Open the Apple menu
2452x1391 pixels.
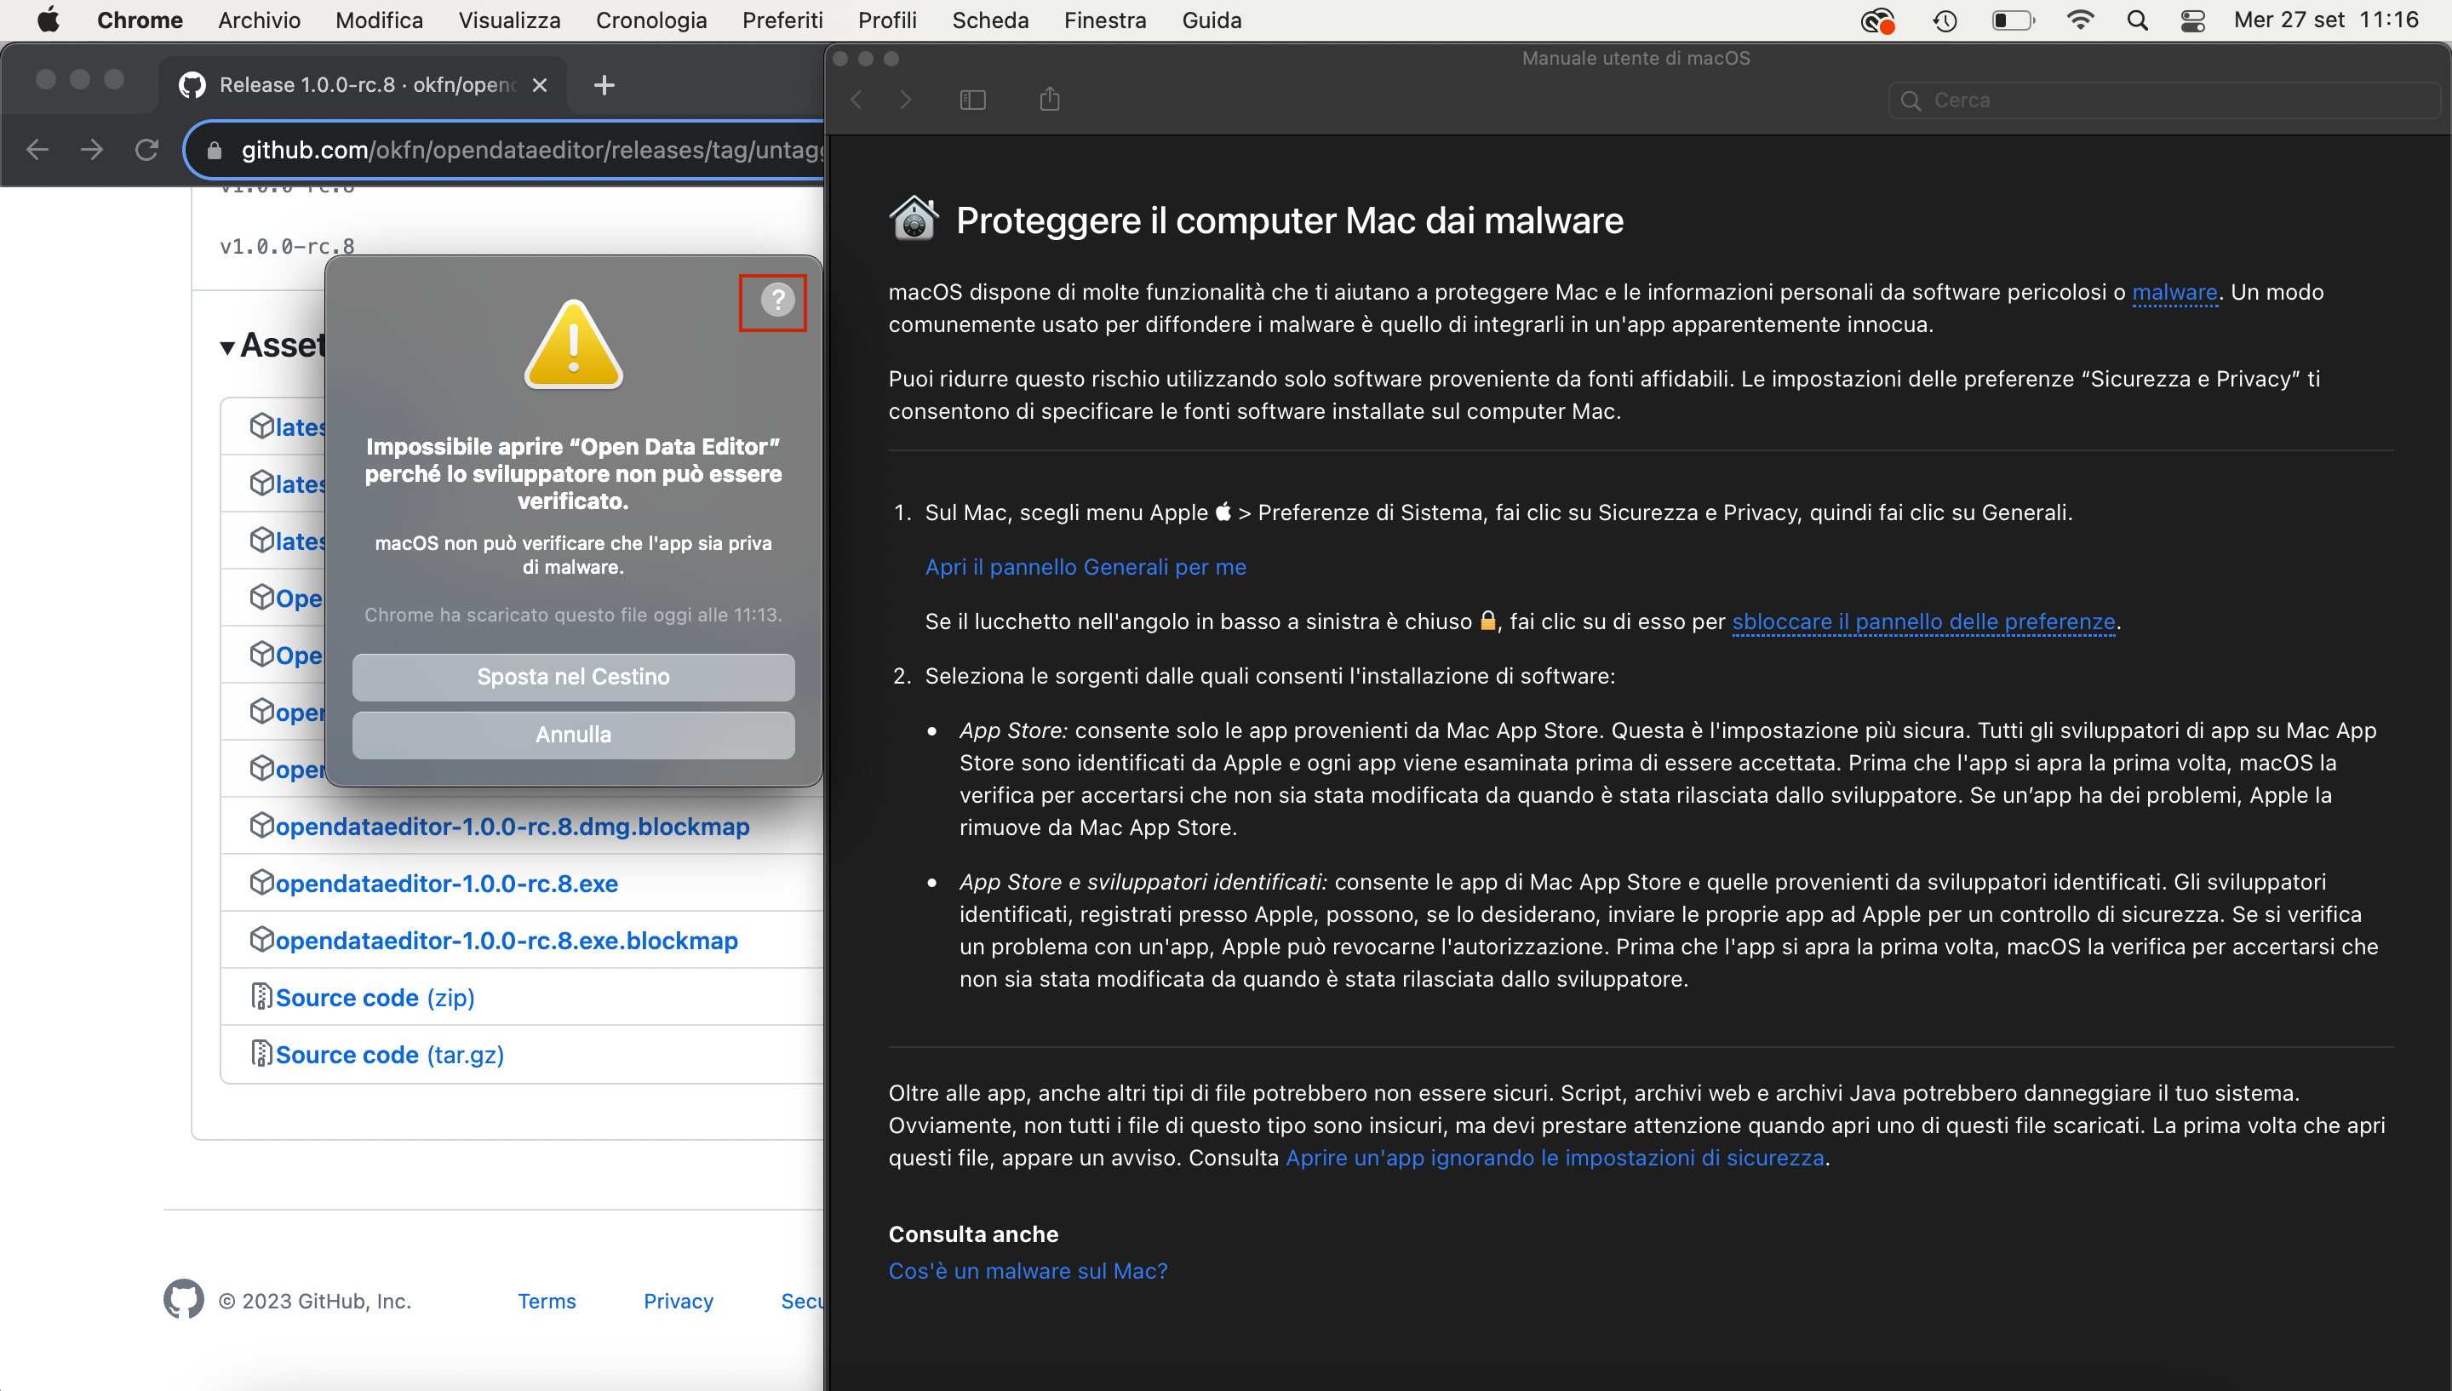[x=48, y=20]
